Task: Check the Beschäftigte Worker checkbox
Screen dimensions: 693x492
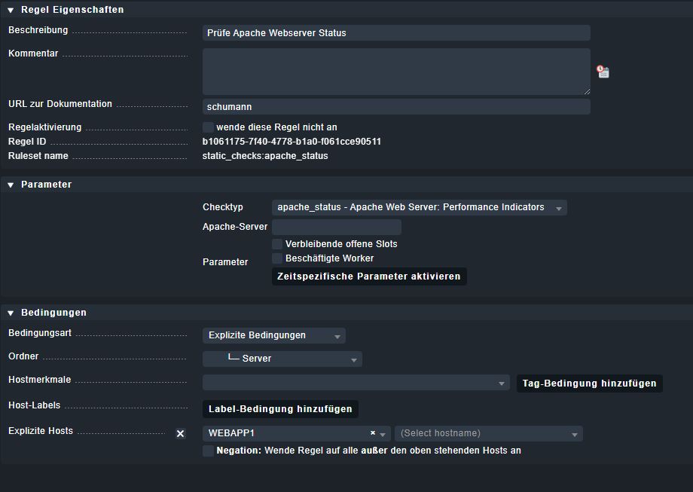Action: (x=277, y=258)
